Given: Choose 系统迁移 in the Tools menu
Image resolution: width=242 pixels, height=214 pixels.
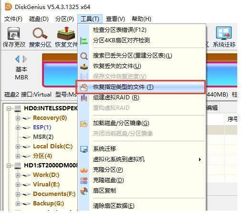Looking at the screenshot, I should click(142, 149).
